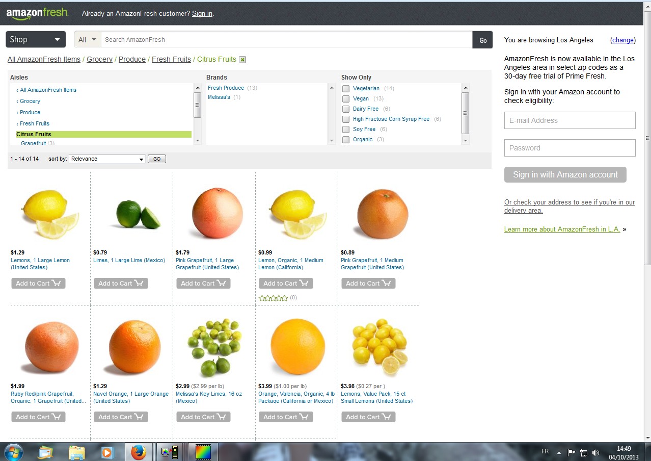Remove the Citrus Fruits filter (x icon)

(242, 60)
